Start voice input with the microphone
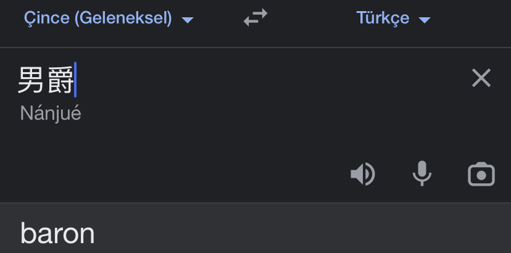This screenshot has height=253, width=511. 422,175
